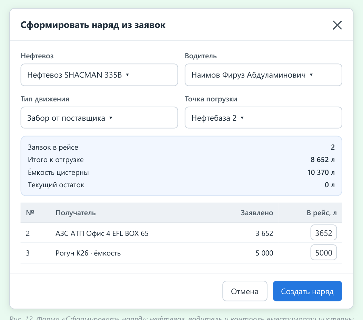Viewport: 363px width, 320px height.
Task: Click the Заявок в рейсе label
Action: point(53,147)
